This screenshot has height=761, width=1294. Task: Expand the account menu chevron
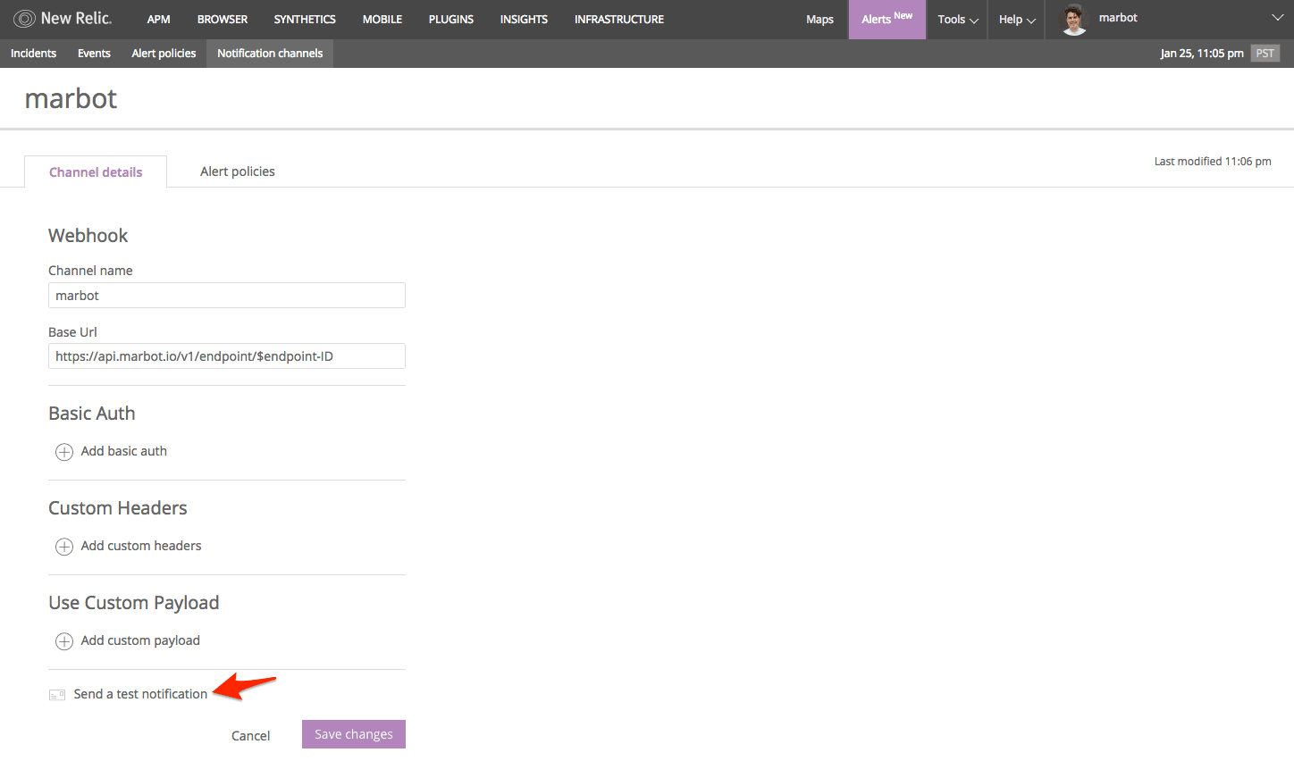click(x=1277, y=18)
